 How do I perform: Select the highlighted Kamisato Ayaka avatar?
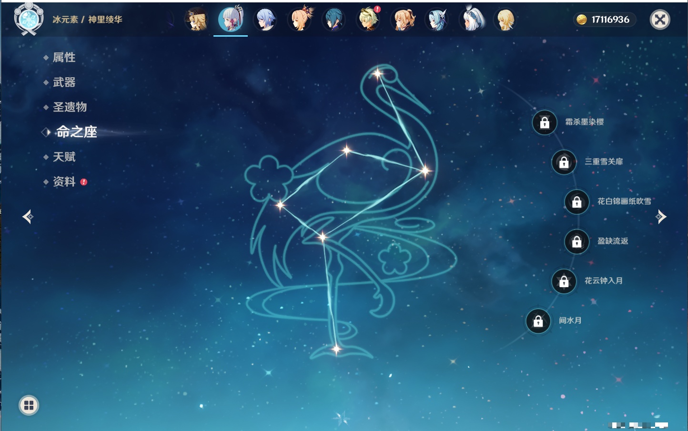coord(231,20)
